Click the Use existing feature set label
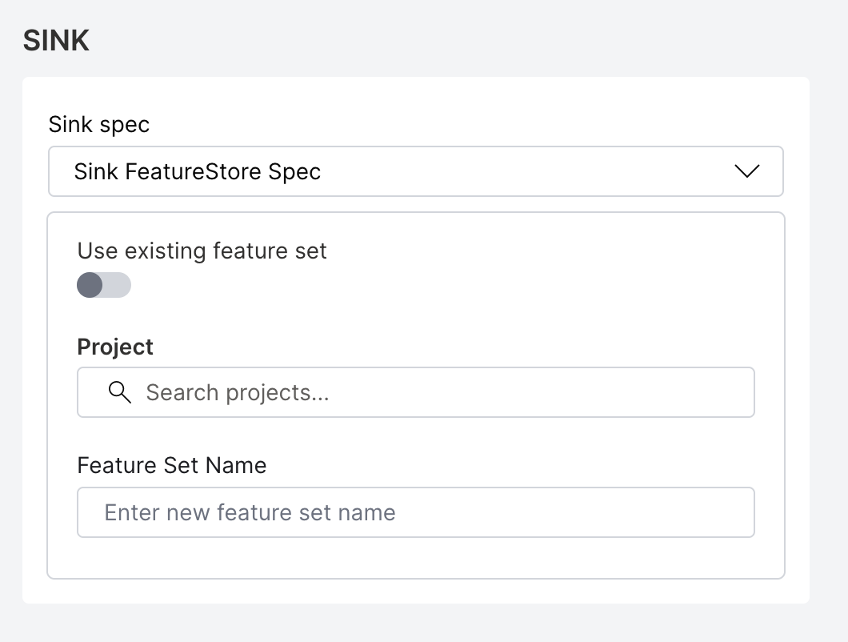Screen dimensions: 848x642 pyautogui.click(x=202, y=251)
